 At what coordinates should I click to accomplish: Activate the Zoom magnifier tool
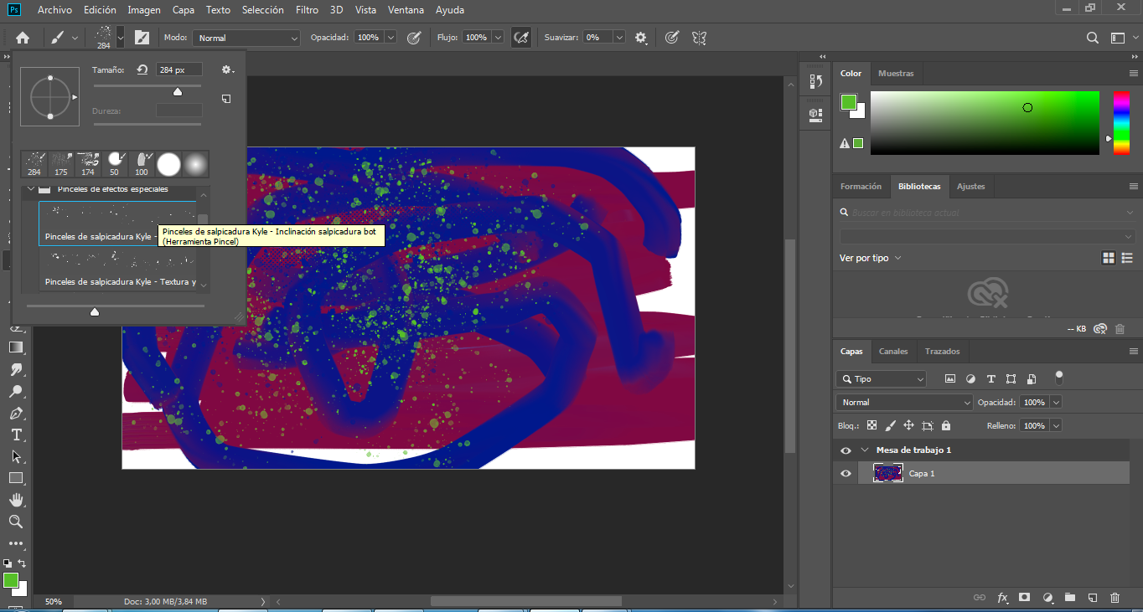click(16, 522)
